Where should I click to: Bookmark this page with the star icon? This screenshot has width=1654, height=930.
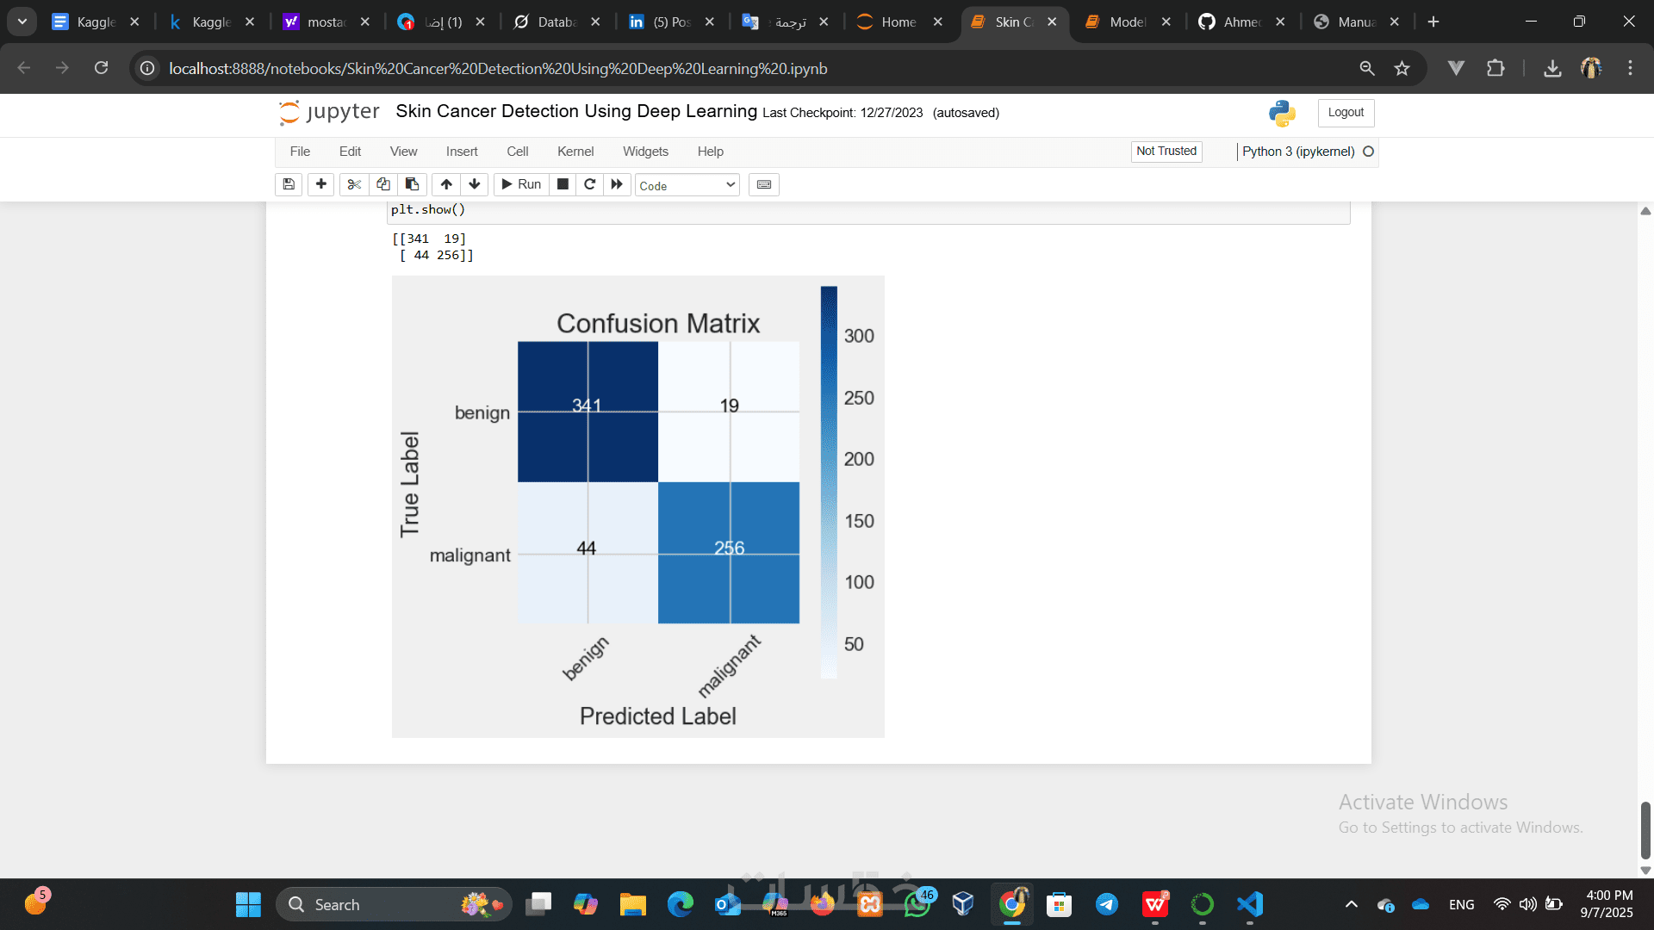tap(1402, 68)
